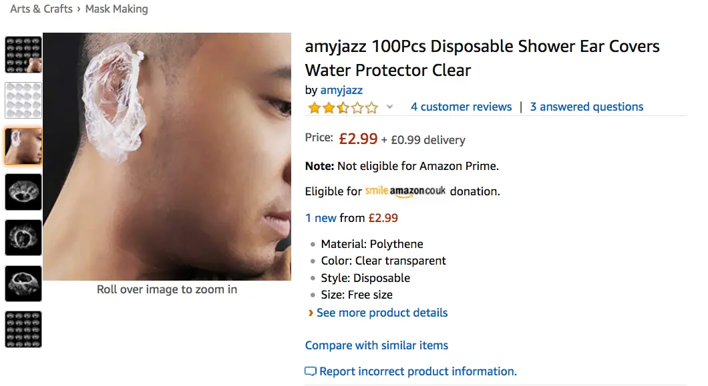The height and width of the screenshot is (386, 708).
Task: Expand the star rating breakdown arrow
Action: 390,107
